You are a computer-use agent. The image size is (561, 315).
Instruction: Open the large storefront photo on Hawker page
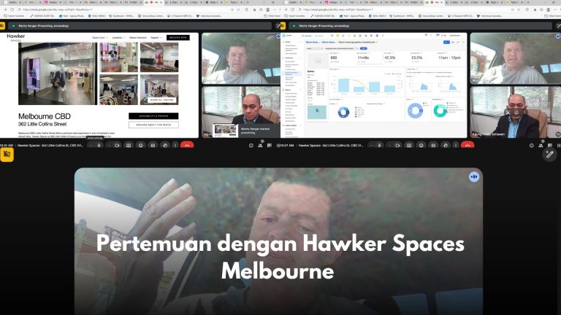click(58, 74)
